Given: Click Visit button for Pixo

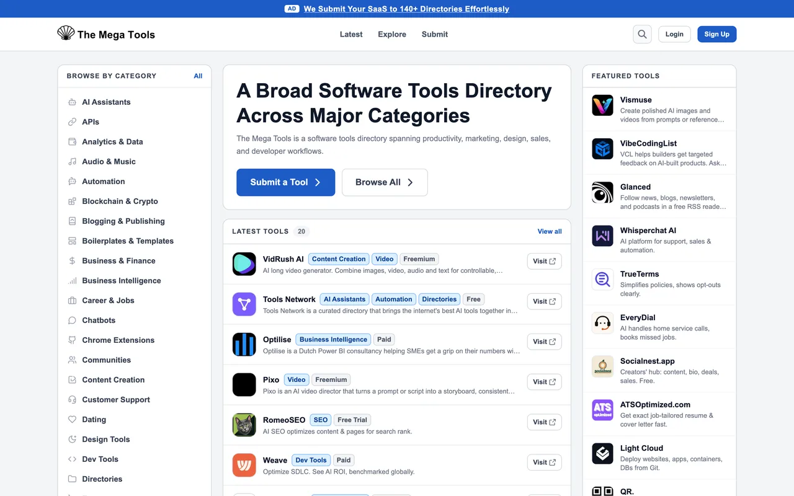Looking at the screenshot, I should [x=545, y=382].
